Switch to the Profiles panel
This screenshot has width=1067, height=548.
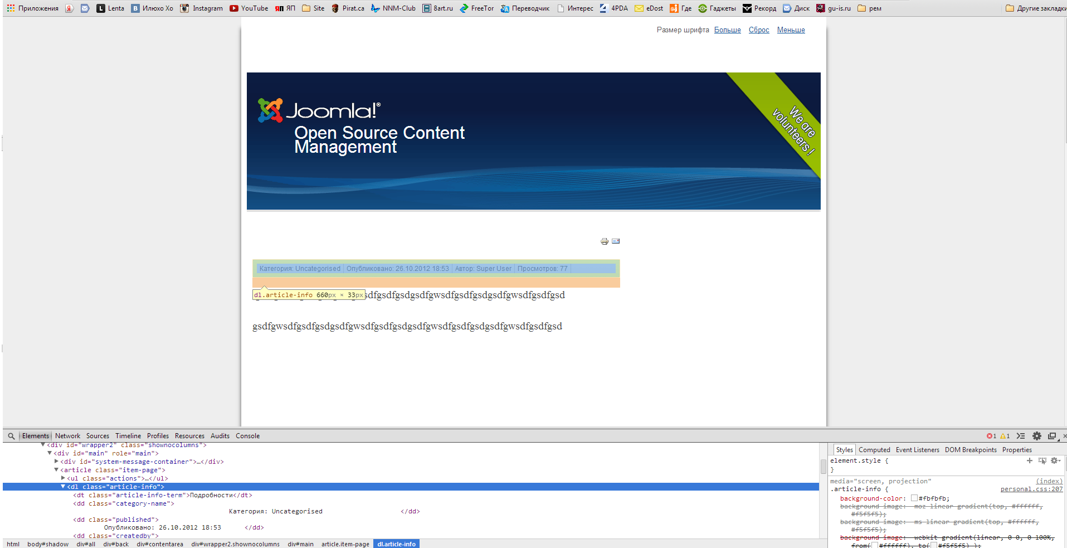[158, 436]
